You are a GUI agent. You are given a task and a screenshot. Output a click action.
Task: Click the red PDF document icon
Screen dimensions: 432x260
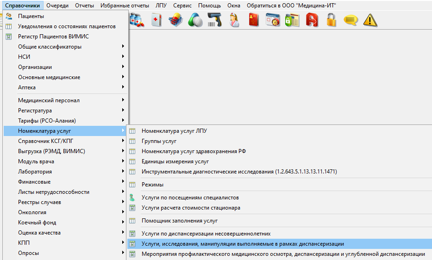312,20
